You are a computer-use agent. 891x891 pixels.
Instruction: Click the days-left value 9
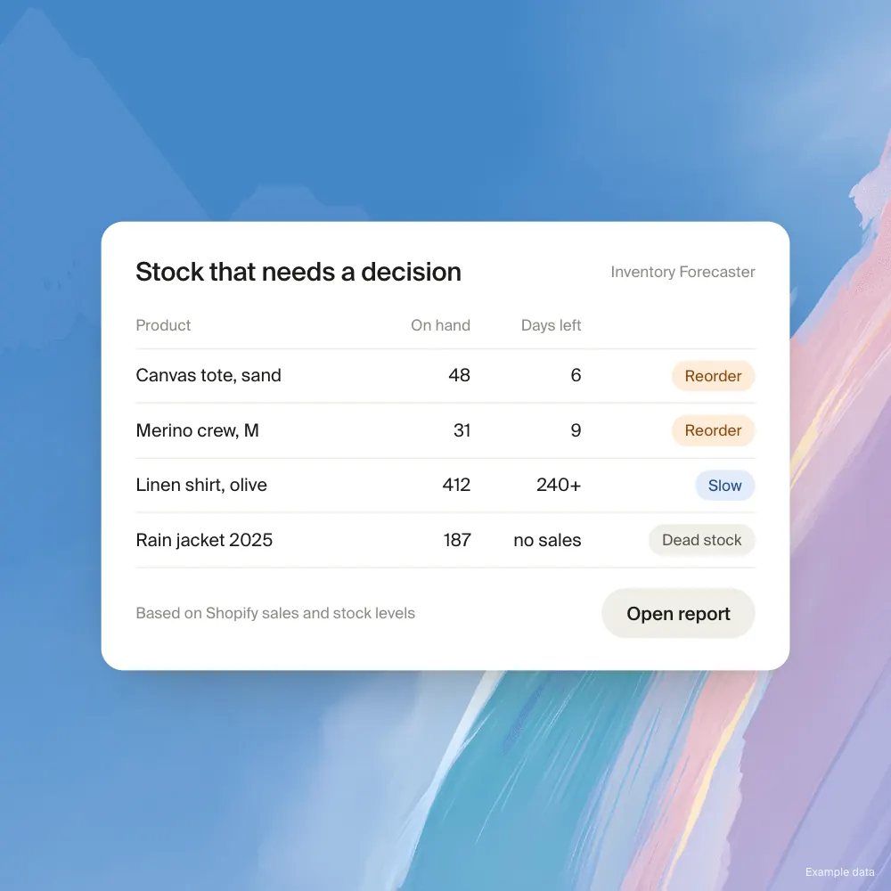[x=576, y=430]
